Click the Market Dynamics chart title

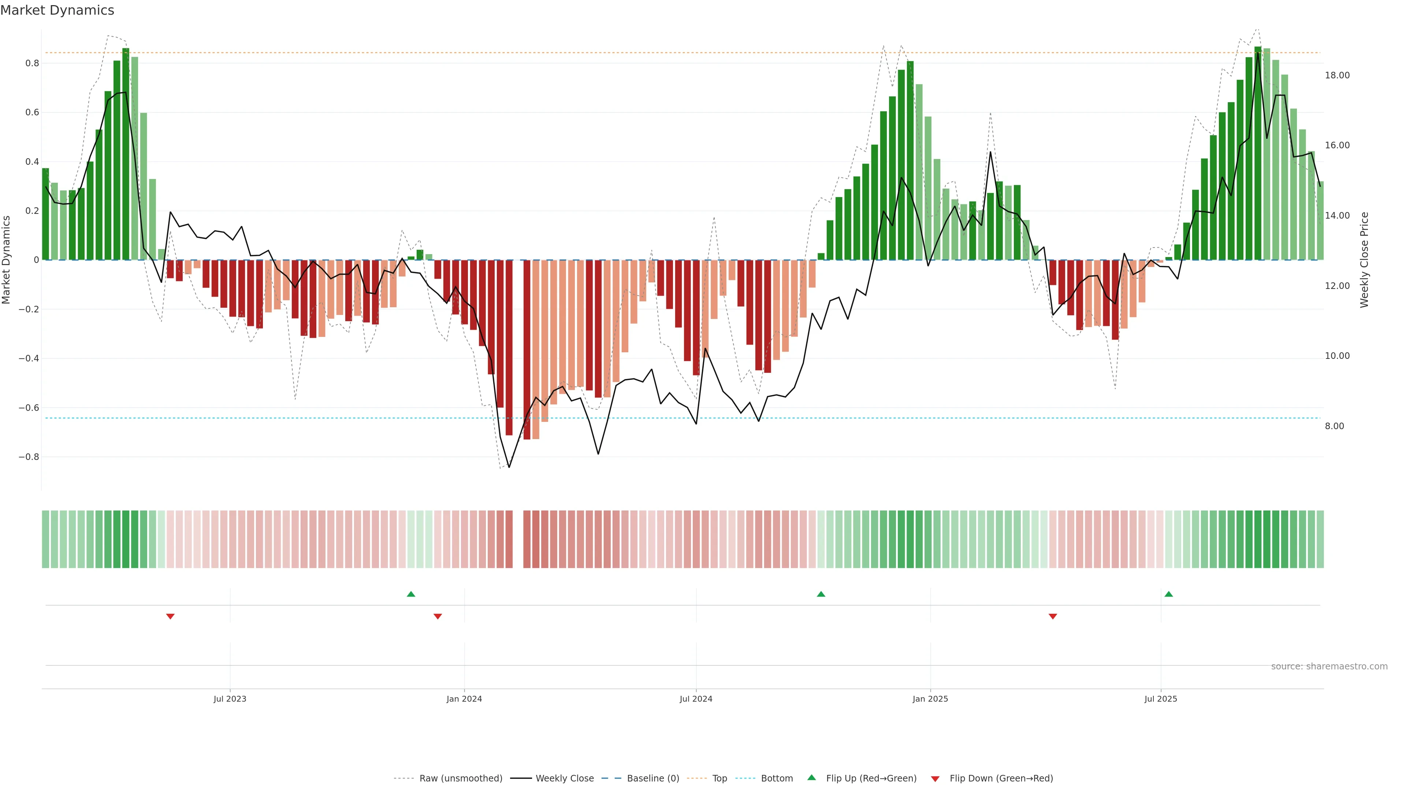(x=57, y=10)
